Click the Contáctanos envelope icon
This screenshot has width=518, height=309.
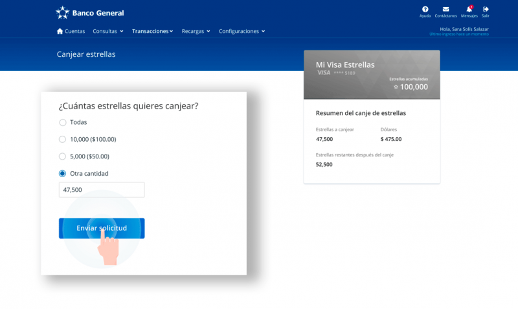pos(445,9)
